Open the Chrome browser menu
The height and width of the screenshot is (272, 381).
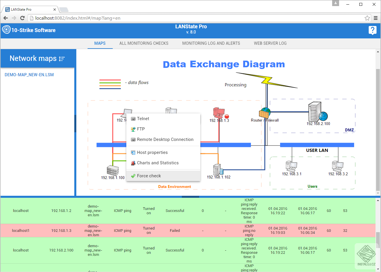[x=376, y=18]
